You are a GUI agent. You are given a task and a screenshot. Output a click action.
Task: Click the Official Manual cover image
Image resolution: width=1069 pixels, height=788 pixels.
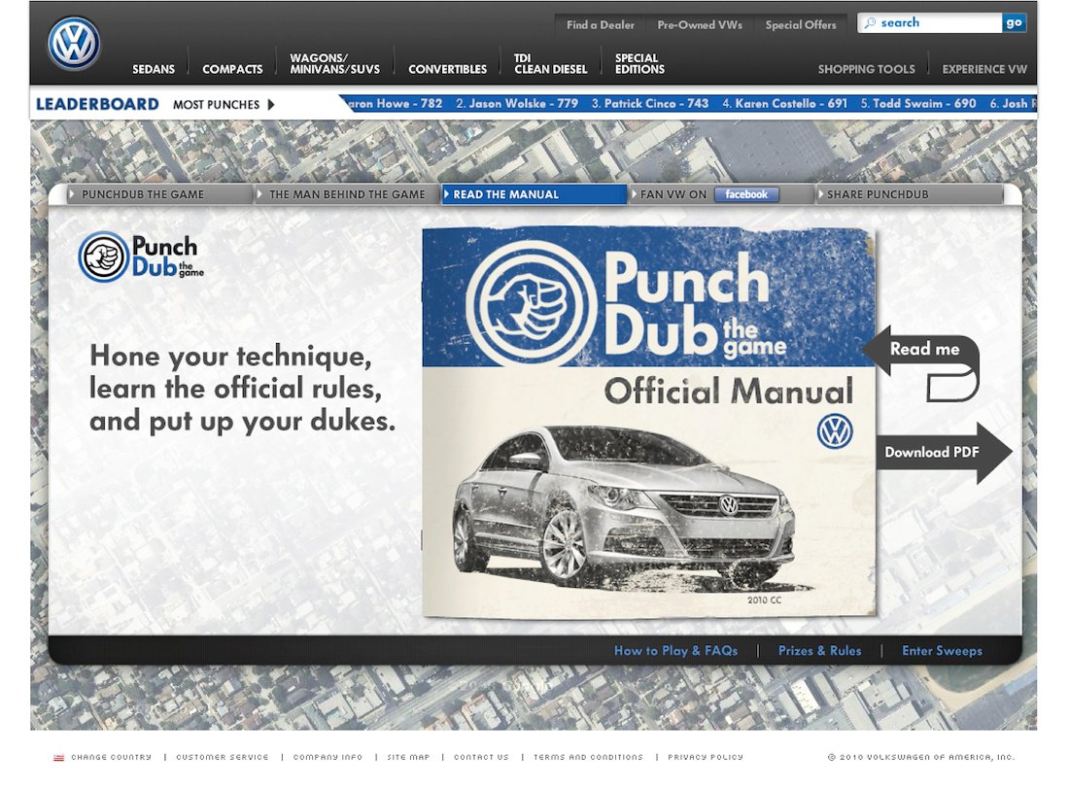[x=649, y=423]
